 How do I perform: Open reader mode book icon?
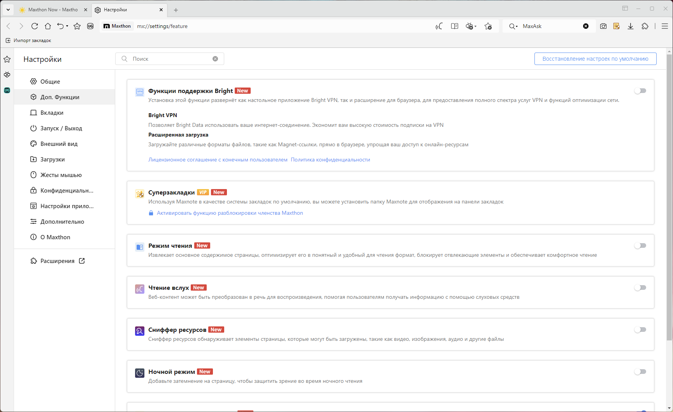(x=455, y=26)
